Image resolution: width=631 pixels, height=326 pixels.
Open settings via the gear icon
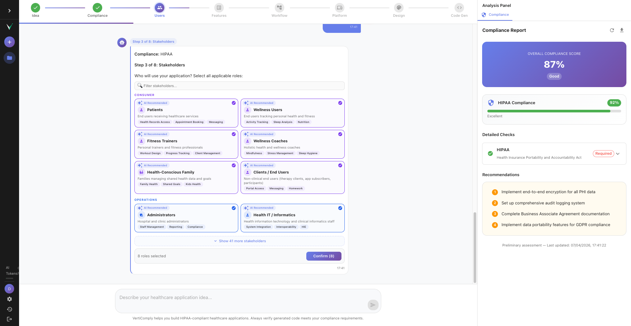coord(9,299)
